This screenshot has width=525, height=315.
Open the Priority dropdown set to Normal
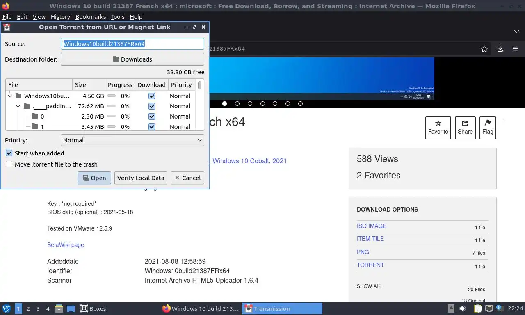point(132,140)
